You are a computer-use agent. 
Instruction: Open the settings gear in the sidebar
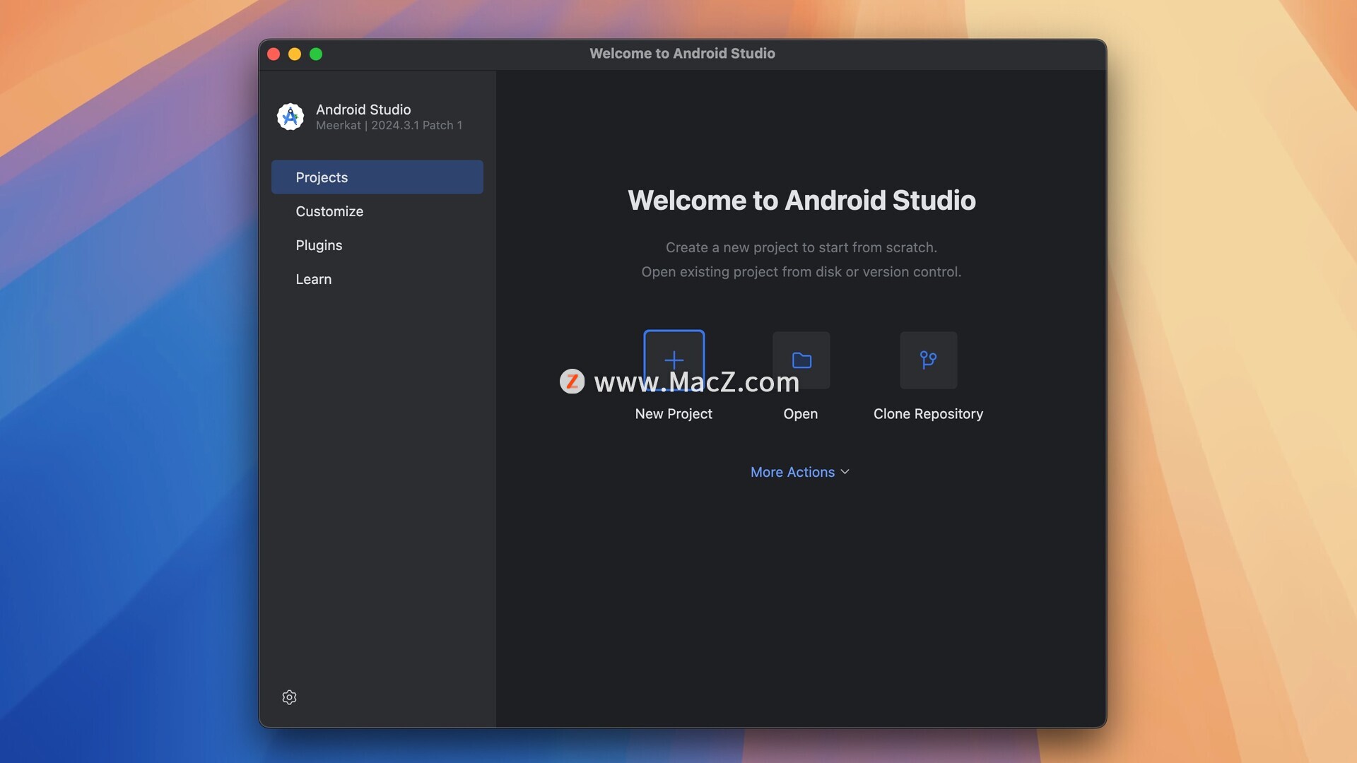tap(289, 697)
